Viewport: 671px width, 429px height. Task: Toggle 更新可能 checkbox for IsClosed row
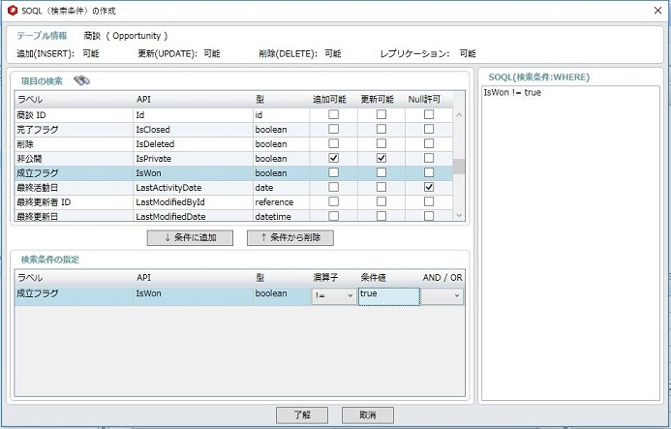tap(381, 129)
